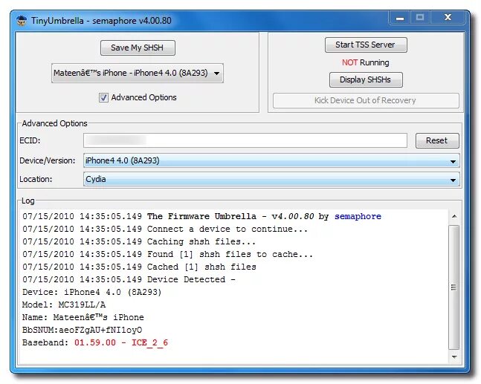Click into the ECID input field
Image resolution: width=481 pixels, height=384 pixels.
pos(245,140)
